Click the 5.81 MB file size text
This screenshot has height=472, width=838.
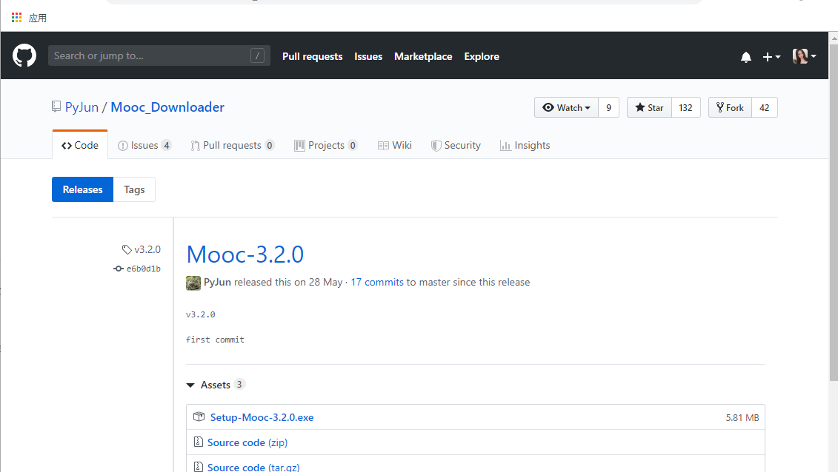pyautogui.click(x=742, y=417)
